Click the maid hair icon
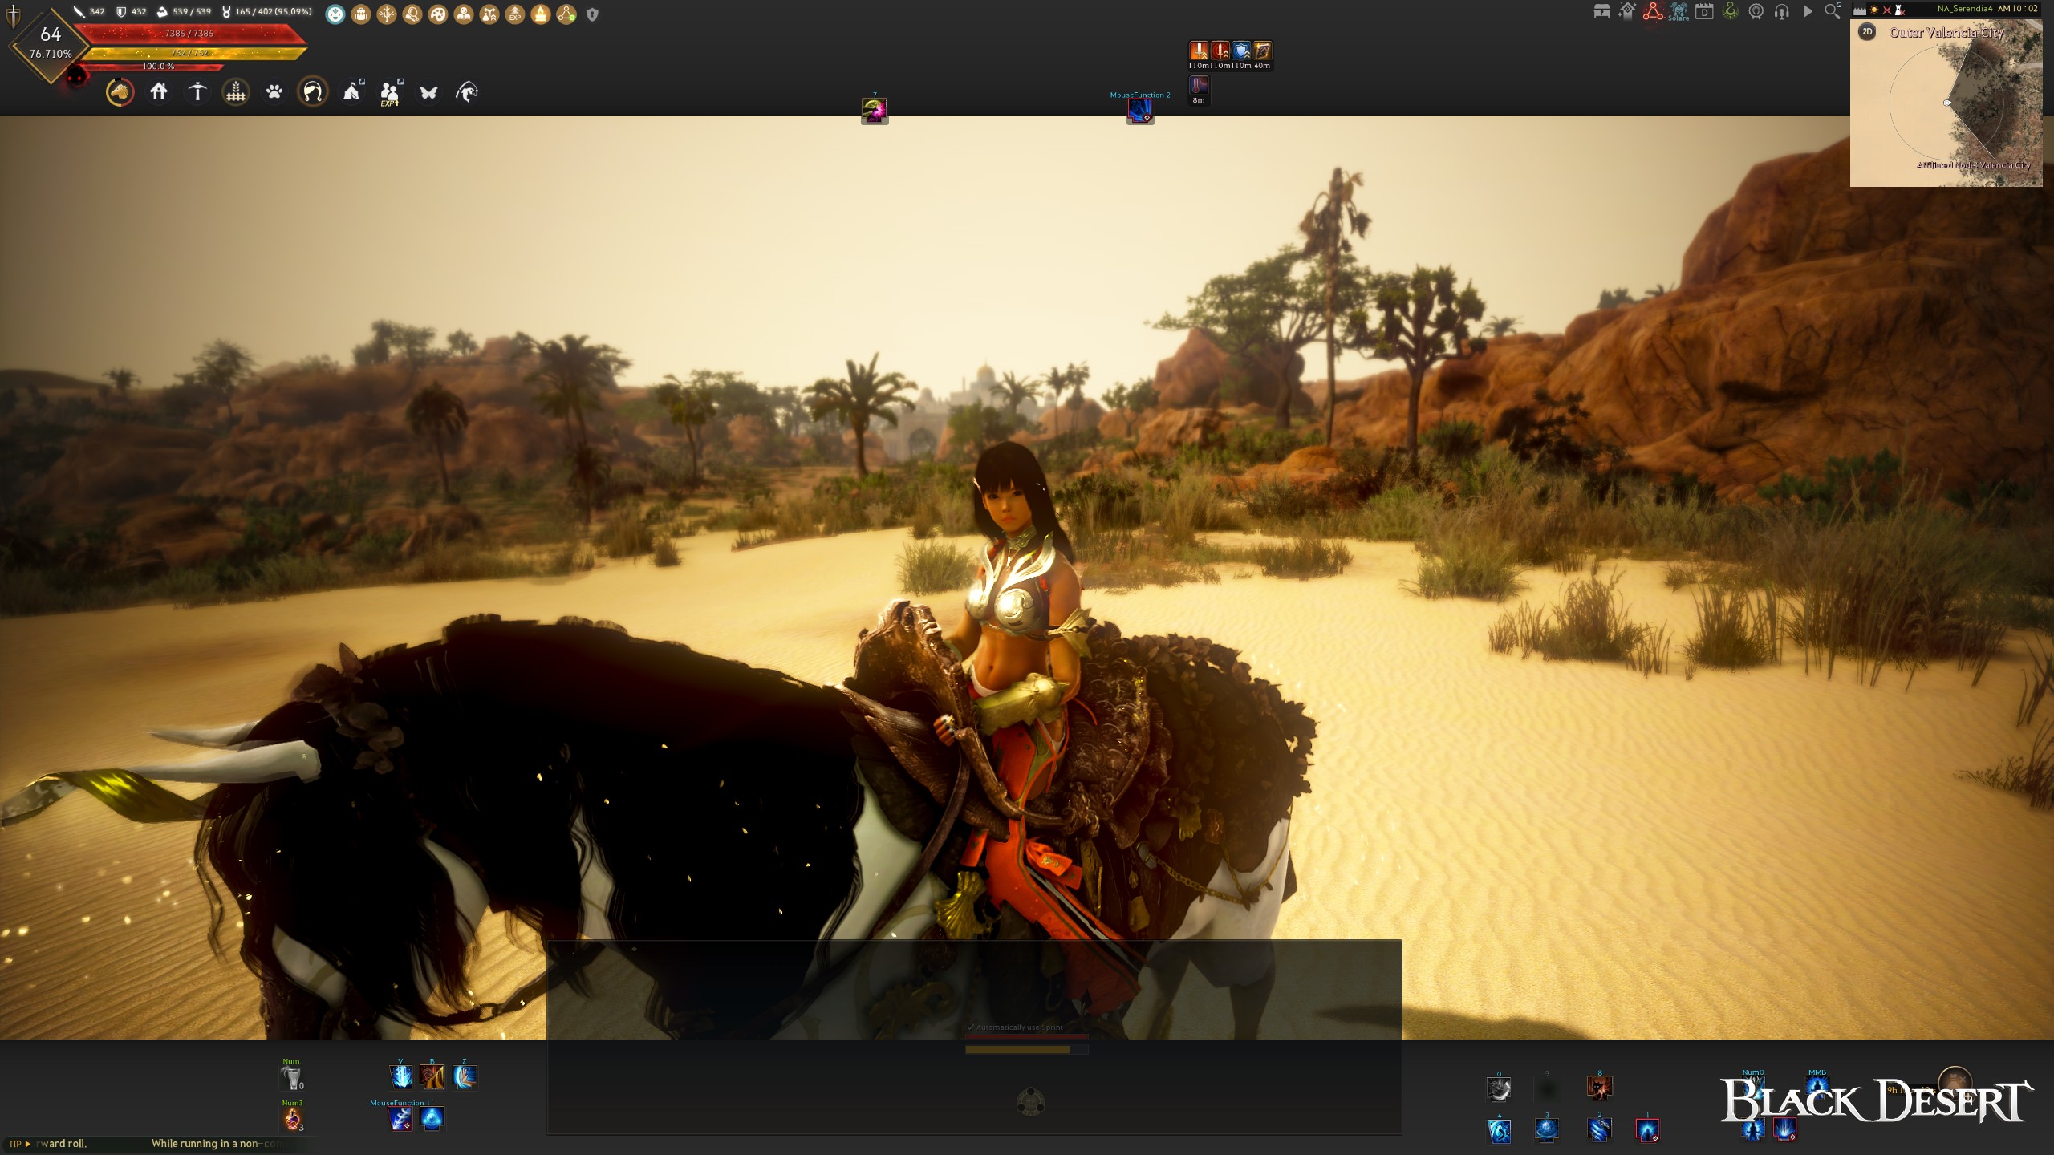 click(313, 92)
